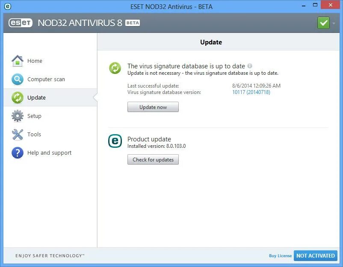Click the info icon beside database status
This screenshot has height=267, width=343.
250,66
